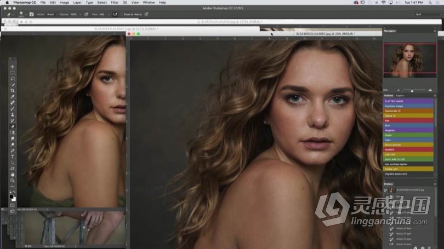
Task: Enable airbrush-style build-up icon
Action: tap(115, 14)
